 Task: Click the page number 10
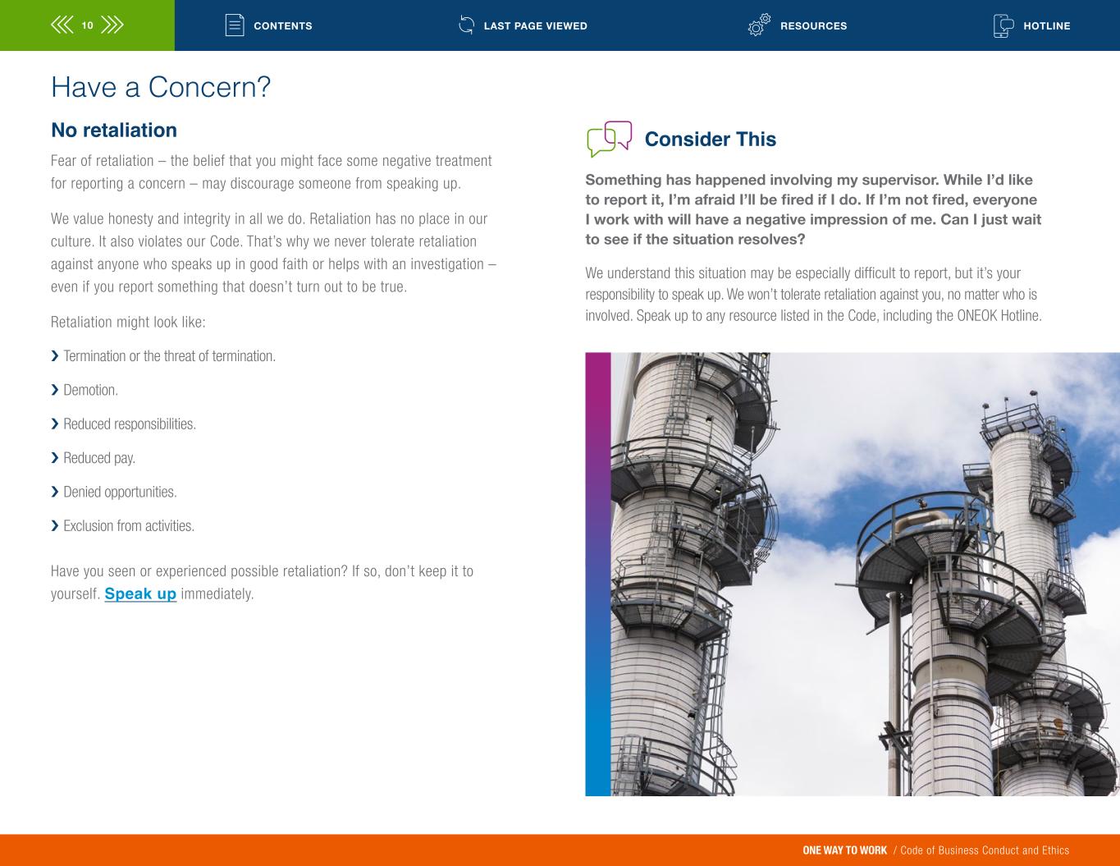click(x=87, y=25)
